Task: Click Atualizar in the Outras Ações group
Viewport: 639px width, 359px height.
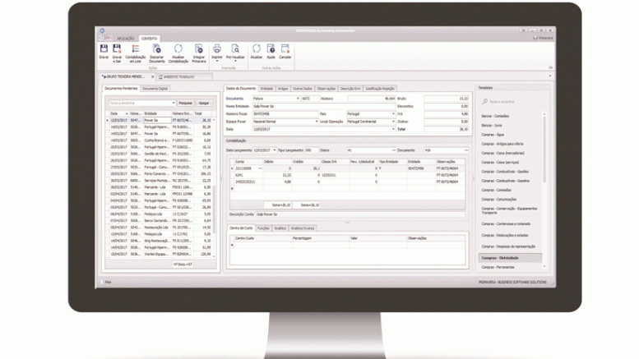Action: tap(257, 48)
